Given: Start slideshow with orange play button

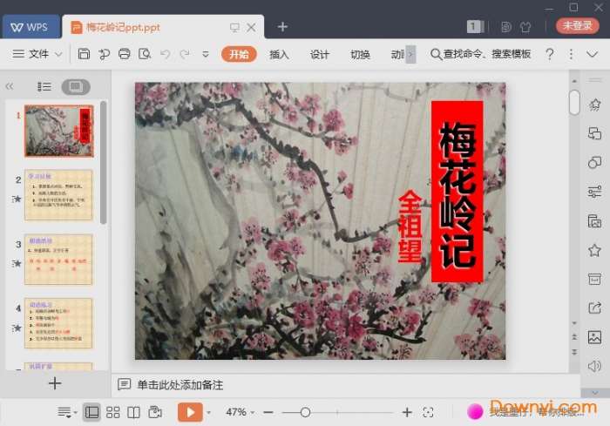Looking at the screenshot, I should pos(189,412).
